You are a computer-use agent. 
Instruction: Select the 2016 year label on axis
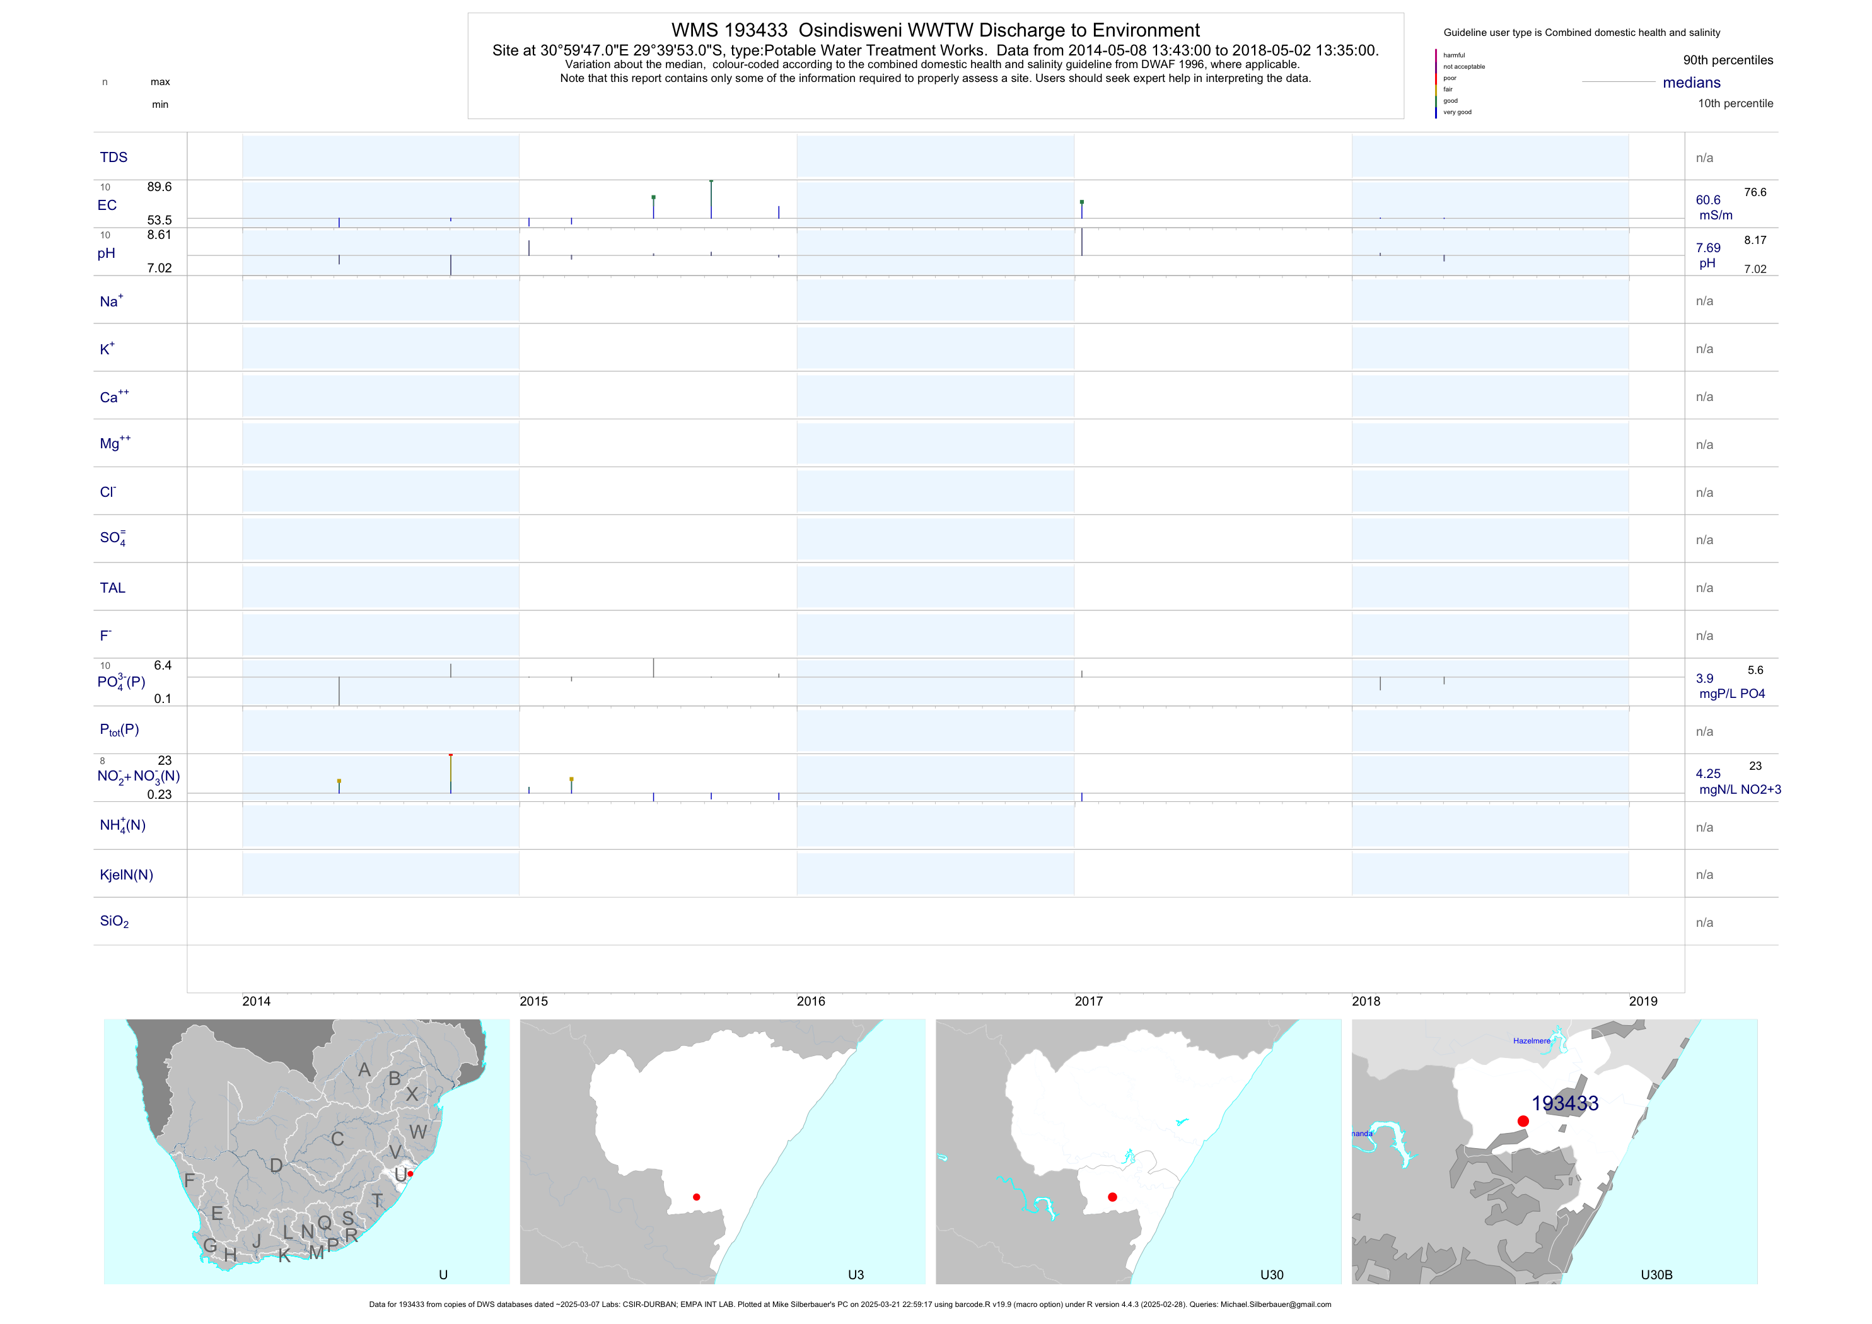tap(810, 1001)
